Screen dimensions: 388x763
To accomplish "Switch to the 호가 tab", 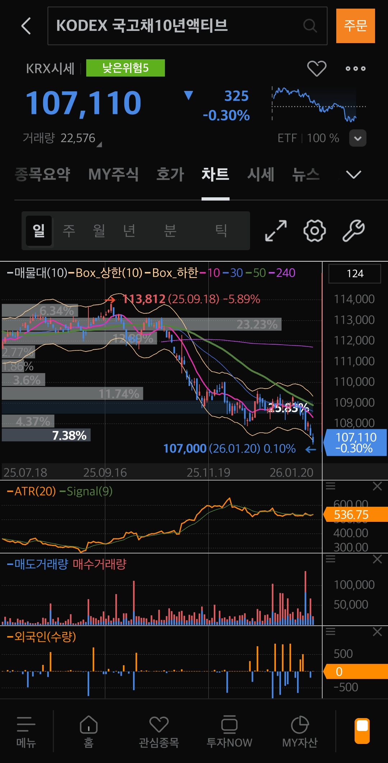I will click(x=170, y=175).
